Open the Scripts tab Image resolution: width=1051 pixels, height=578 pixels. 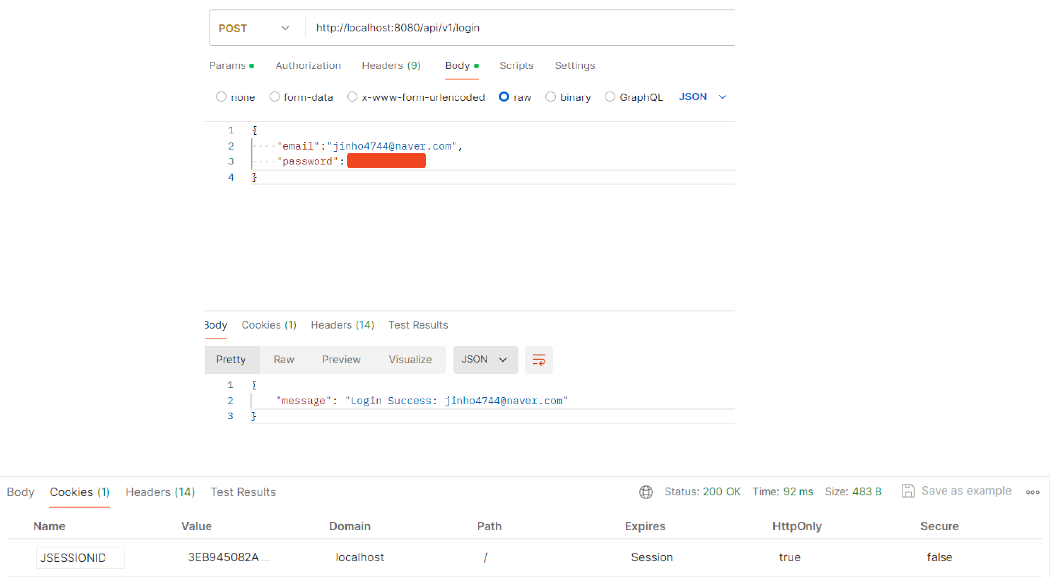pyautogui.click(x=516, y=65)
